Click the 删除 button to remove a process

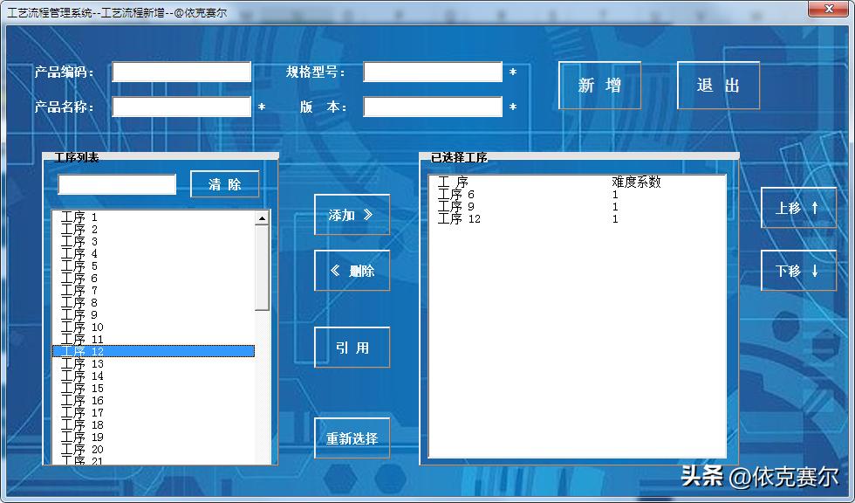coord(352,271)
